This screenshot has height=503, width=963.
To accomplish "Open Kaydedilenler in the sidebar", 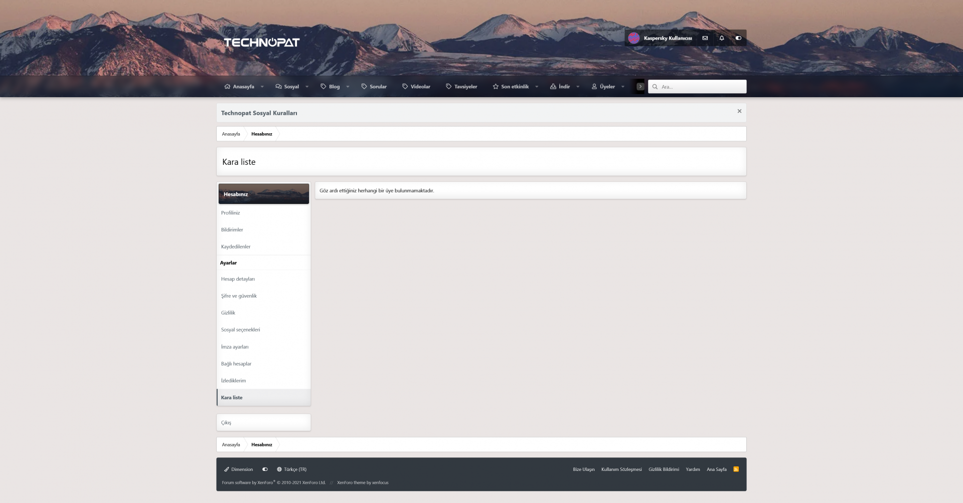I will point(264,247).
